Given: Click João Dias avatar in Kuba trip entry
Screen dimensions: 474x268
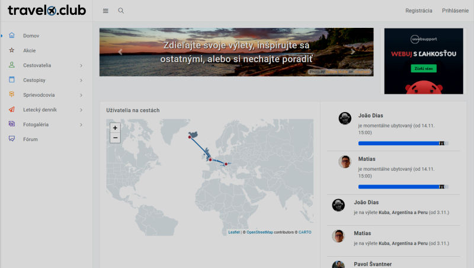Looking at the screenshot, I should pos(338,205).
